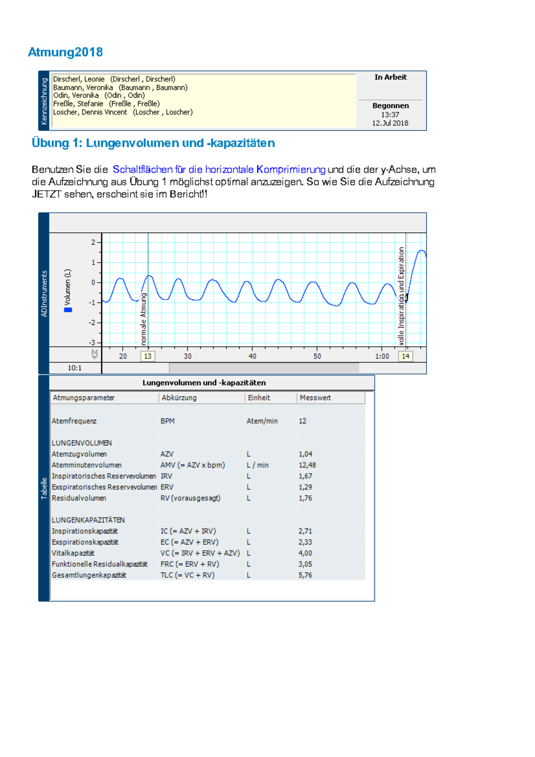The image size is (535, 757).
Task: Click the table title Lungenvolumen und -kapazitäten
Action: 204,383
